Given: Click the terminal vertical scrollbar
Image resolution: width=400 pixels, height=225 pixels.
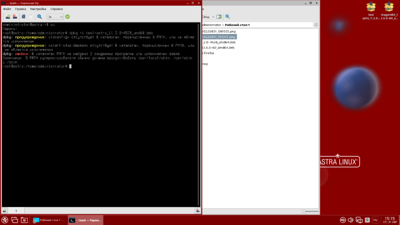Looking at the screenshot, I should click(x=198, y=115).
